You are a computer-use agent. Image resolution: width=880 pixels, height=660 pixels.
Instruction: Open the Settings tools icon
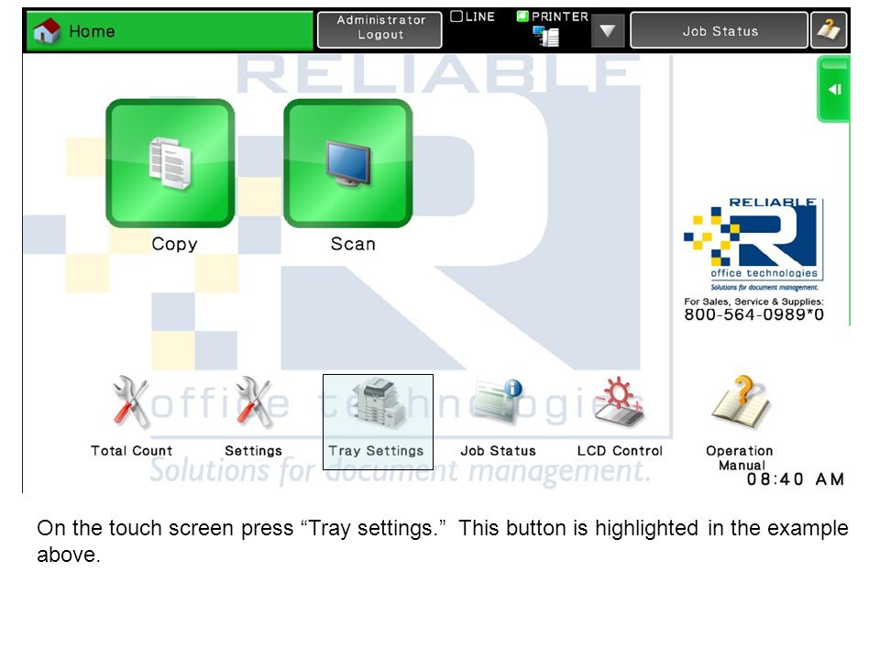pos(253,416)
